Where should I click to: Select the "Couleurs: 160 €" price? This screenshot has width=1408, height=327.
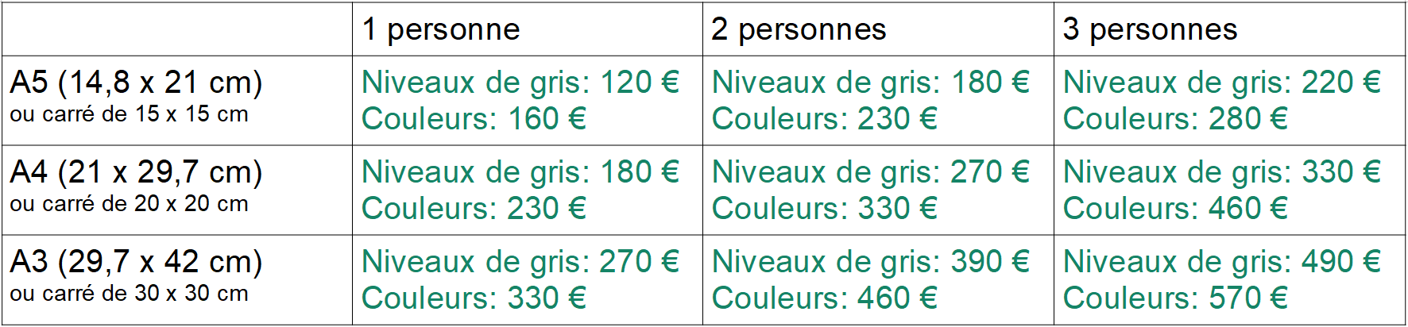[474, 119]
